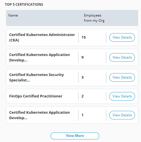This screenshot has height=142, width=141.
Task: View details for certification with 1 employee
Action: point(122,115)
